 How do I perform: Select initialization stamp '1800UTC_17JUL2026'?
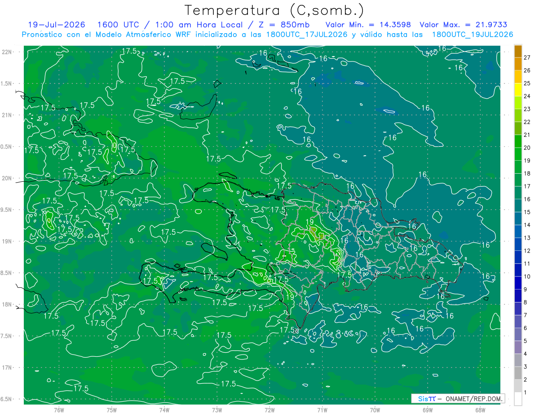click(307, 35)
